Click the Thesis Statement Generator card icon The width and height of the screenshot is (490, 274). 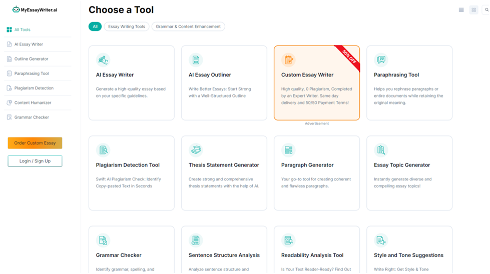point(196,150)
